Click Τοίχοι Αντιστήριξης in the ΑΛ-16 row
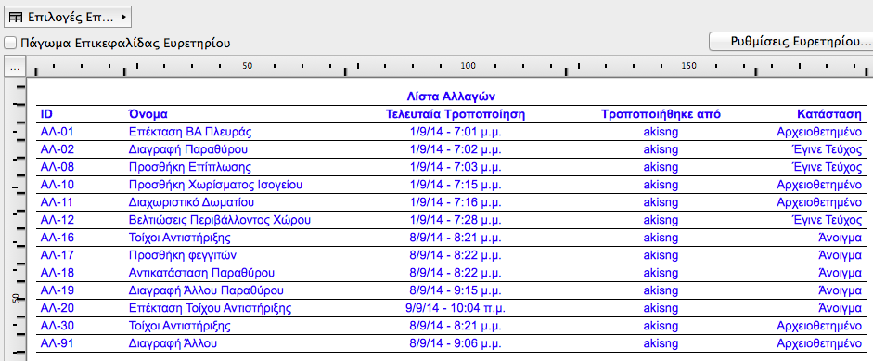The height and width of the screenshot is (361, 873). coord(179,238)
